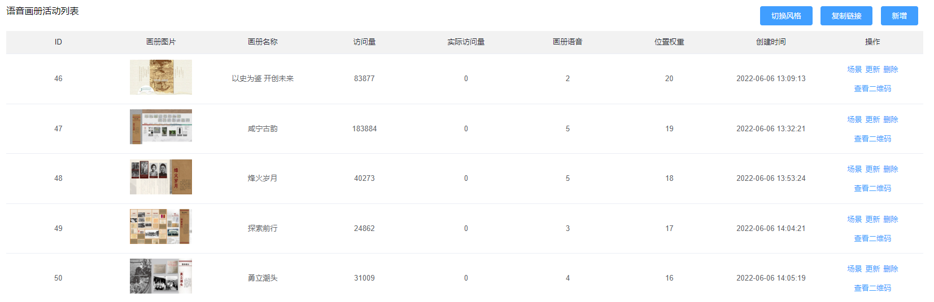The image size is (934, 302).
Task: Click the 切换风格 button
Action: 785,16
